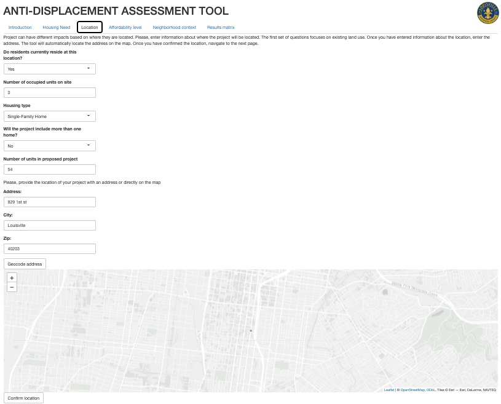This screenshot has height=404, width=501.
Task: Open the residents currently reside dropdown
Action: pyautogui.click(x=49, y=69)
